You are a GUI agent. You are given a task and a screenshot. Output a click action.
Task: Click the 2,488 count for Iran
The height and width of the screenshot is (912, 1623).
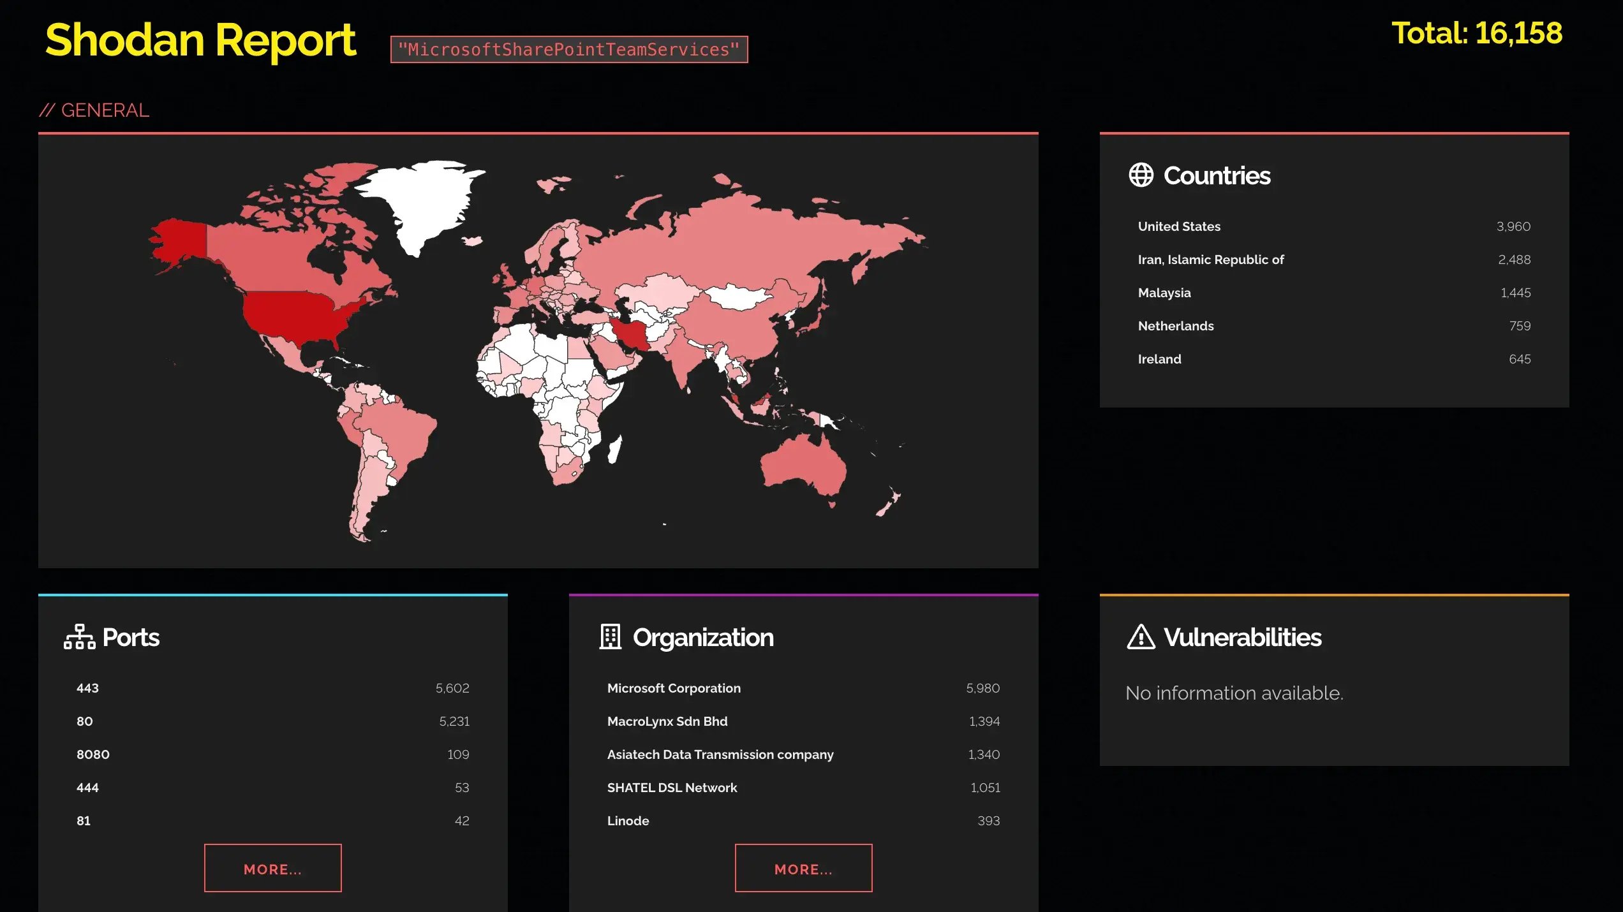coord(1514,260)
